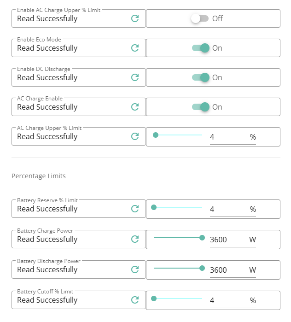Refresh the AC Charge Enable reading
Image resolution: width=291 pixels, height=322 pixels.
[x=135, y=107]
